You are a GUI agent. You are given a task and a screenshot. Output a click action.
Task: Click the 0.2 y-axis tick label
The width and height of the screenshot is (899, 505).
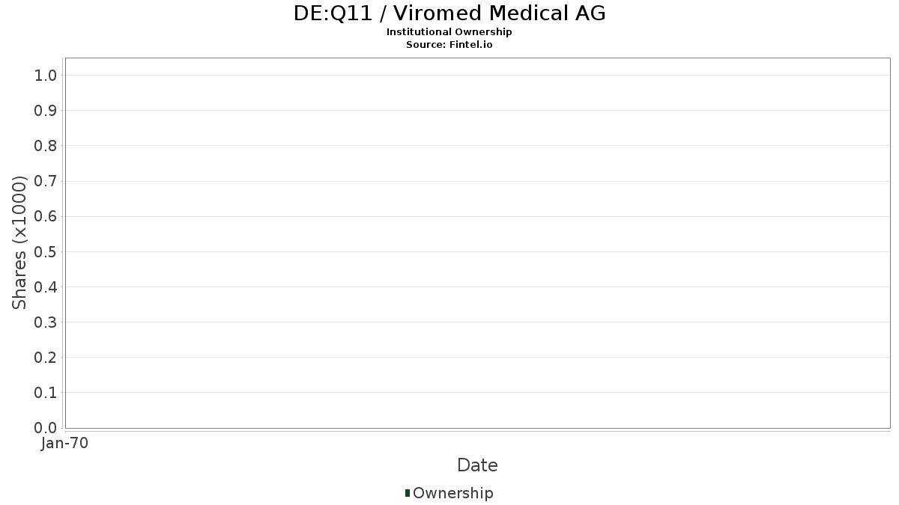[46, 358]
